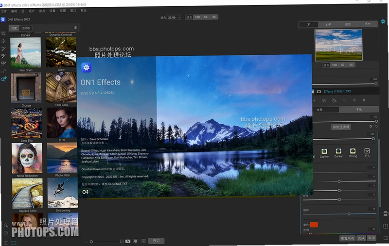389x246 pixels.
Task: Toggle the A compare view button
Action: (x=128, y=241)
